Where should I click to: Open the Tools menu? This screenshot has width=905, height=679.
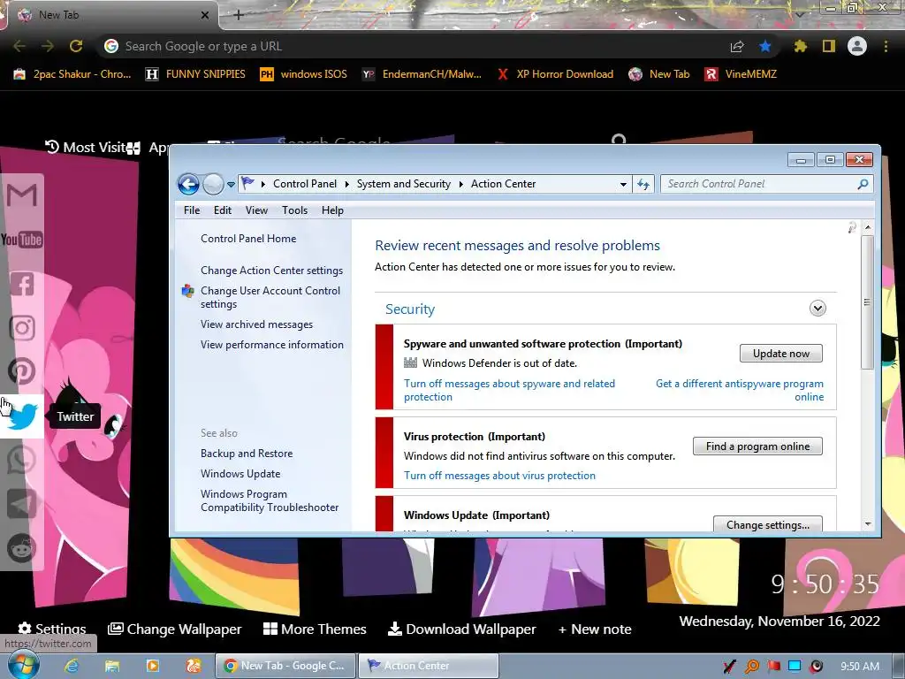294,210
